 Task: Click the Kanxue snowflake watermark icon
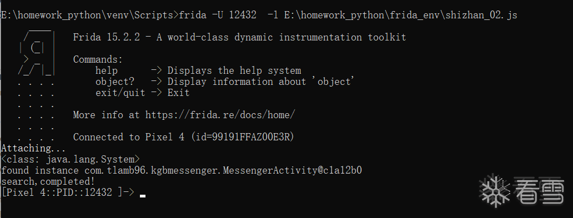[x=494, y=191]
